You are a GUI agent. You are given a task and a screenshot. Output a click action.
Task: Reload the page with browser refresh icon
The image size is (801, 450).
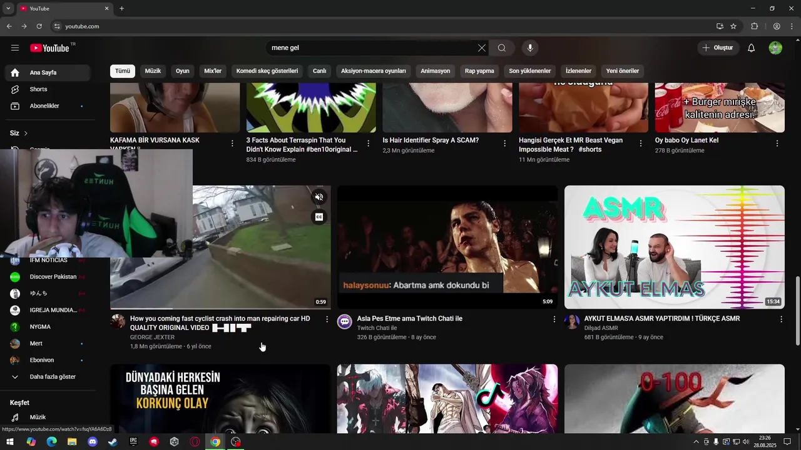[x=39, y=26]
